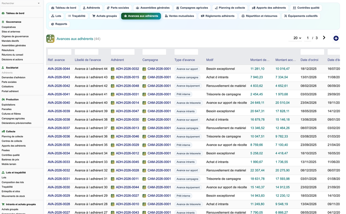Click campaign icon in AVA-2026-0039 row
The height and width of the screenshot is (214, 346).
coord(144,111)
